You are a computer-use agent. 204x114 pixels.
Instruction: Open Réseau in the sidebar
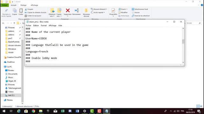[x=8, y=100]
